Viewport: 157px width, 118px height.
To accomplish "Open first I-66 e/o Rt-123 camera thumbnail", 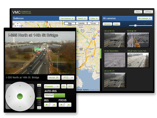I will [115, 40].
